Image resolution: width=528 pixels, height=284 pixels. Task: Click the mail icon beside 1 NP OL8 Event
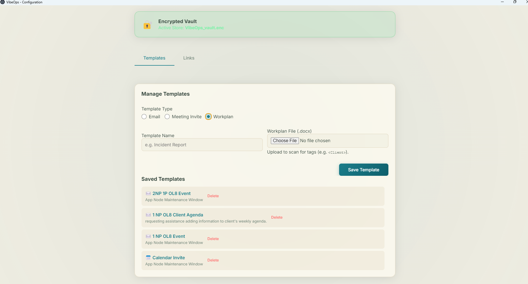[x=148, y=236]
